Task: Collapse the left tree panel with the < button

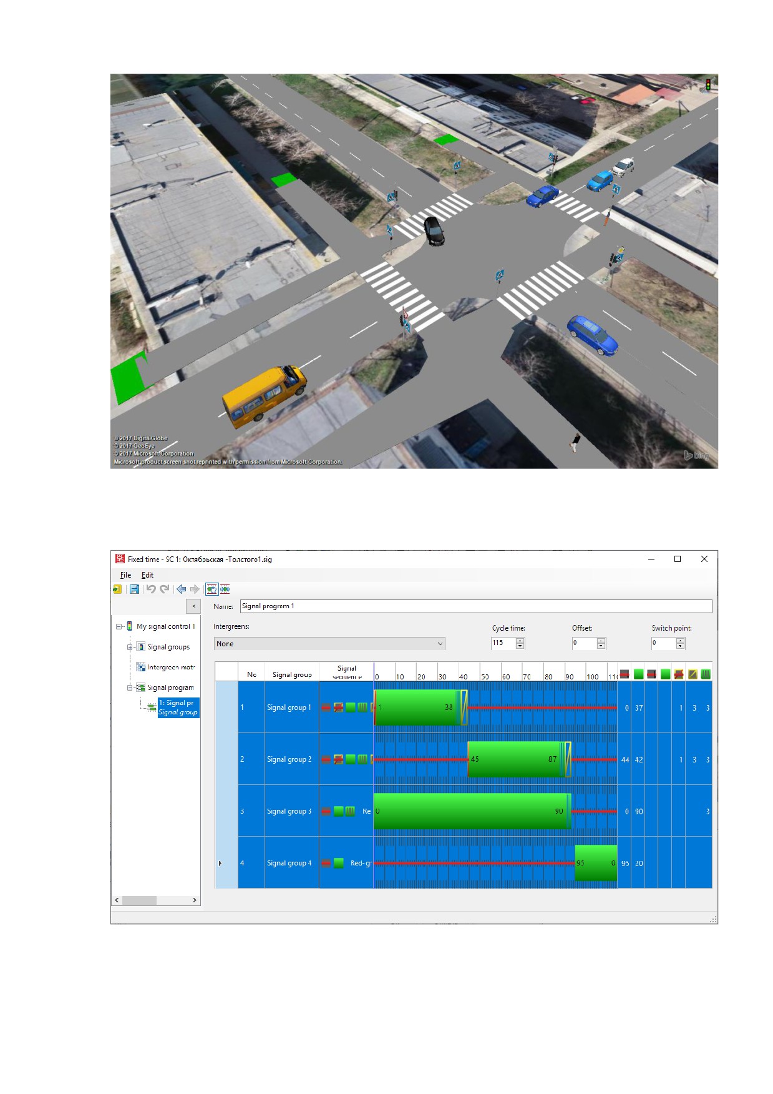Action: click(193, 606)
